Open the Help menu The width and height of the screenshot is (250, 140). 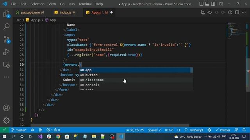point(99,4)
